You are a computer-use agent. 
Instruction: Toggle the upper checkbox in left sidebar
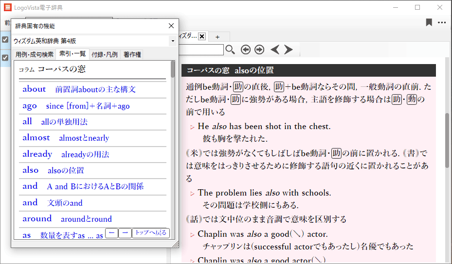click(x=5, y=39)
